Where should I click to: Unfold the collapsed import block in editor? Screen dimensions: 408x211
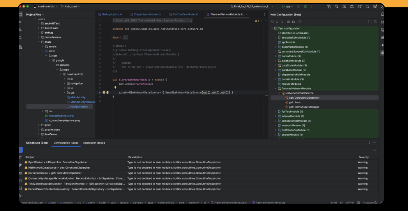(x=111, y=38)
